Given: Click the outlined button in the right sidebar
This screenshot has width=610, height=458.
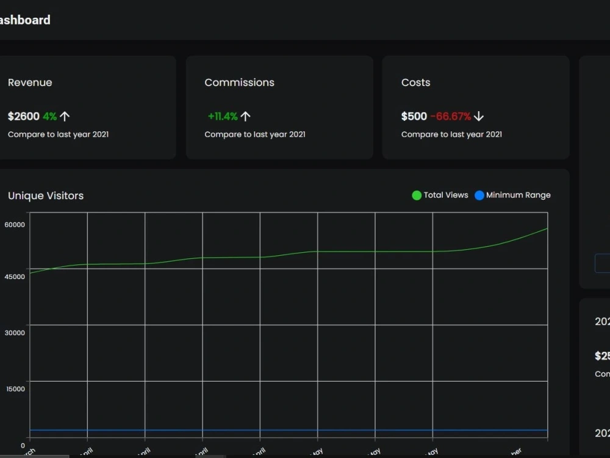Looking at the screenshot, I should (603, 263).
